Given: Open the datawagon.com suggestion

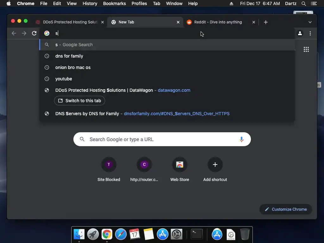Looking at the screenshot, I should click(167, 90).
